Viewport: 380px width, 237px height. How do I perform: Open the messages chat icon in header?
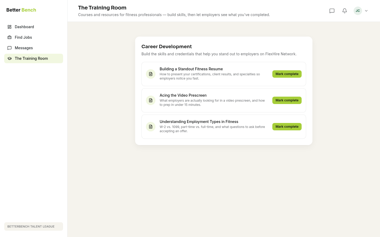(332, 11)
